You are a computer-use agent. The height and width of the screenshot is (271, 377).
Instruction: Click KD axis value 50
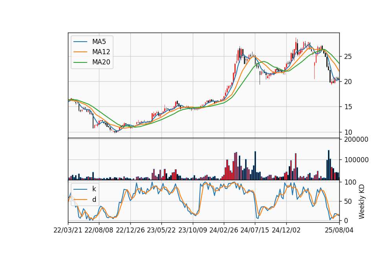click(348, 201)
